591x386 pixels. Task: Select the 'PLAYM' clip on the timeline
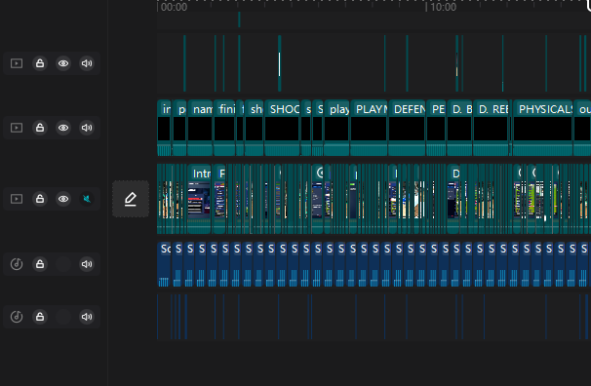[369, 128]
